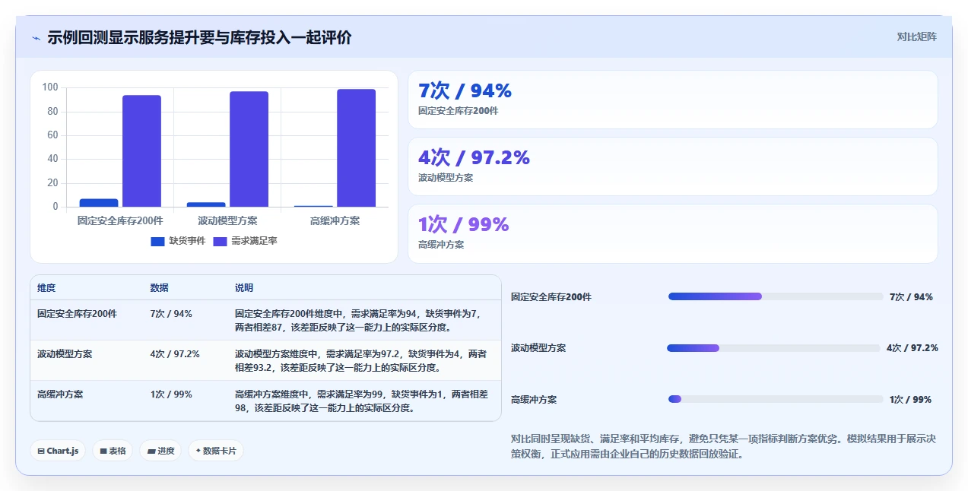Viewport: 968px width, 491px height.
Task: Click the 需求满足率 bar for 固定安全库存200件
Action: (142, 150)
